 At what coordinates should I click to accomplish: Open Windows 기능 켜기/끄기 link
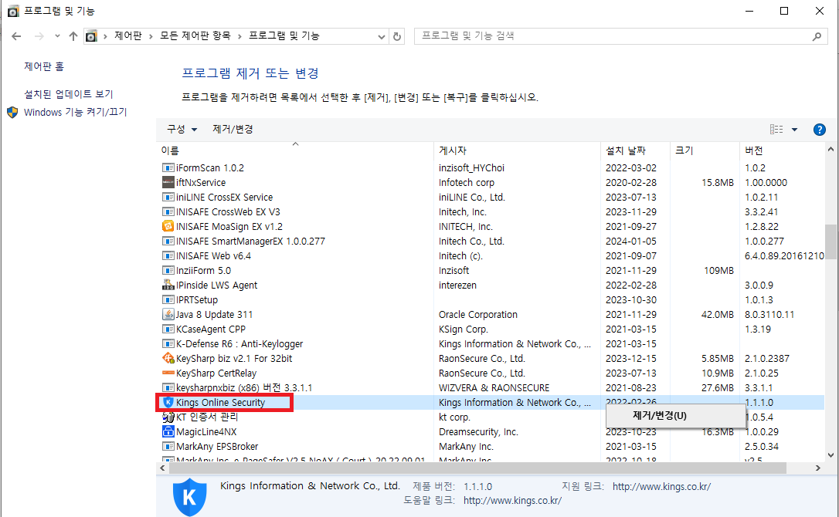(76, 113)
